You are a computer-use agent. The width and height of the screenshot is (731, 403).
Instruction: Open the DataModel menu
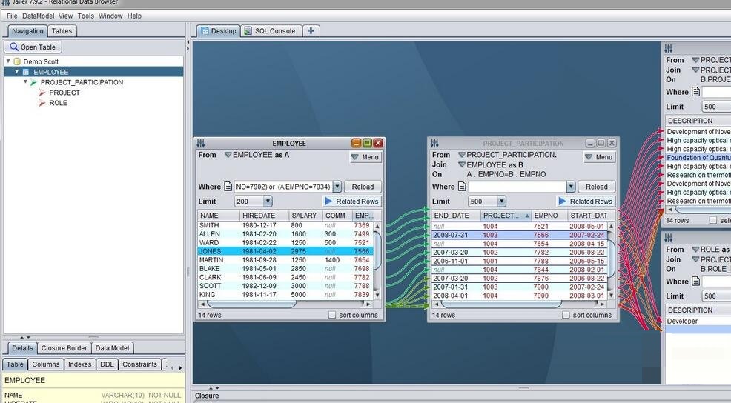tap(38, 16)
